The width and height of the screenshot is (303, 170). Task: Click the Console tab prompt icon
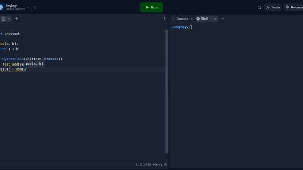[x=173, y=19]
